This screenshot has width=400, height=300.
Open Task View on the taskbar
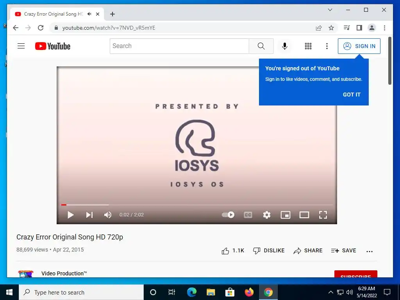172,292
